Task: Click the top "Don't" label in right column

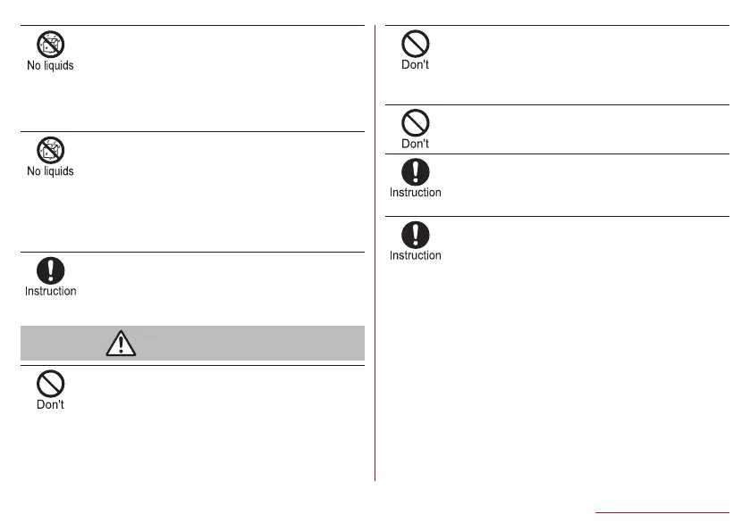Action: [x=416, y=66]
